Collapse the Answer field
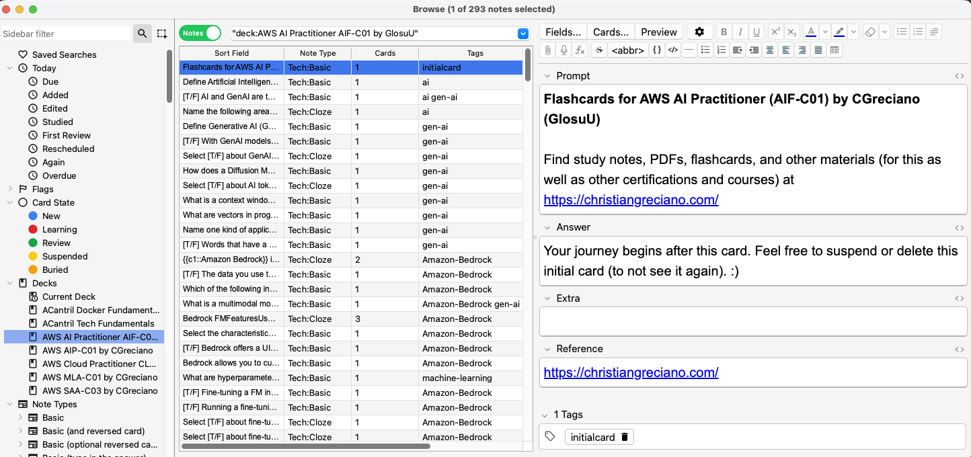 click(547, 228)
